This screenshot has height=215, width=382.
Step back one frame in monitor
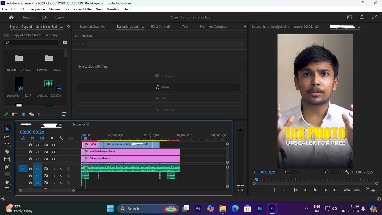click(306, 190)
